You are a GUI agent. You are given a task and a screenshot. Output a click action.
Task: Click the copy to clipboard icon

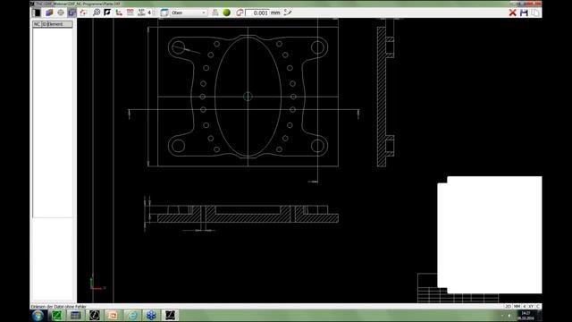point(535,13)
